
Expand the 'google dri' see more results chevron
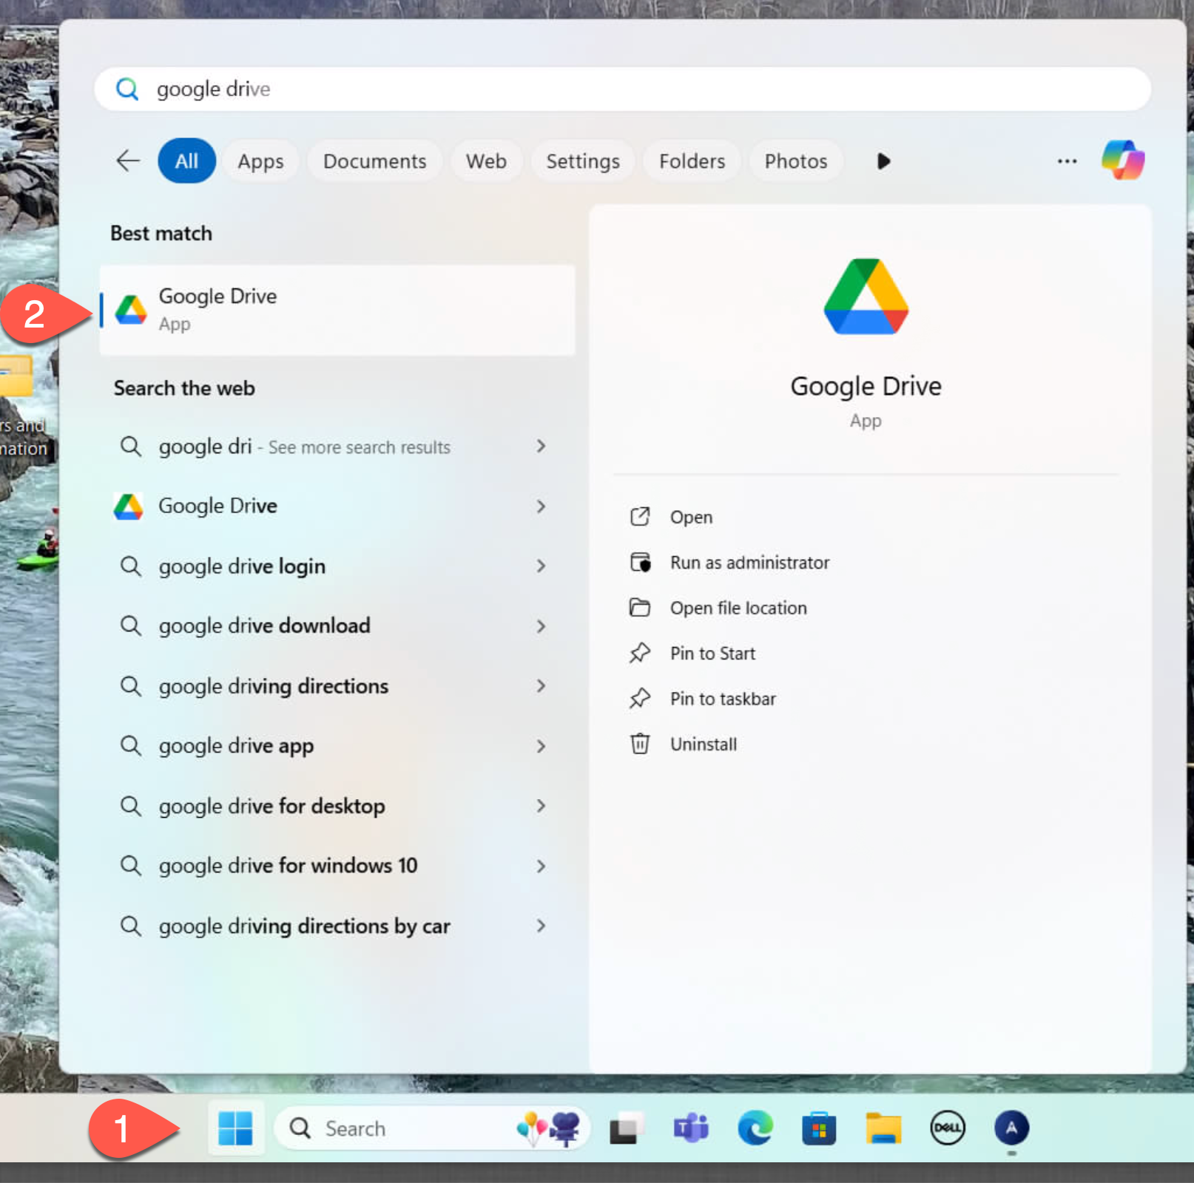[542, 446]
